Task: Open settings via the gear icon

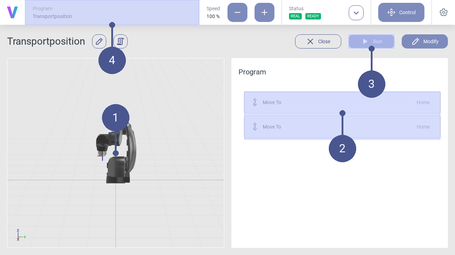Action: point(443,12)
